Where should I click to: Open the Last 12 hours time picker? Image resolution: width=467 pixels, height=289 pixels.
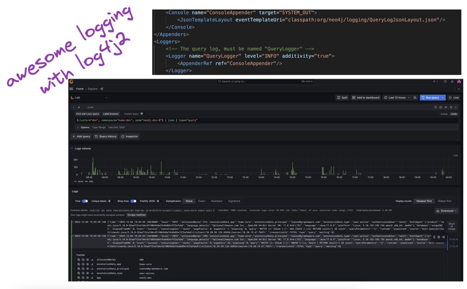[396, 98]
